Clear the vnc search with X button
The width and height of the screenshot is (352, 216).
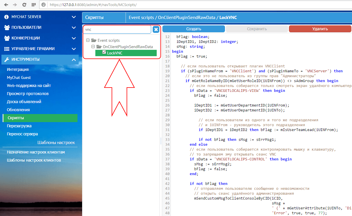coord(156,29)
